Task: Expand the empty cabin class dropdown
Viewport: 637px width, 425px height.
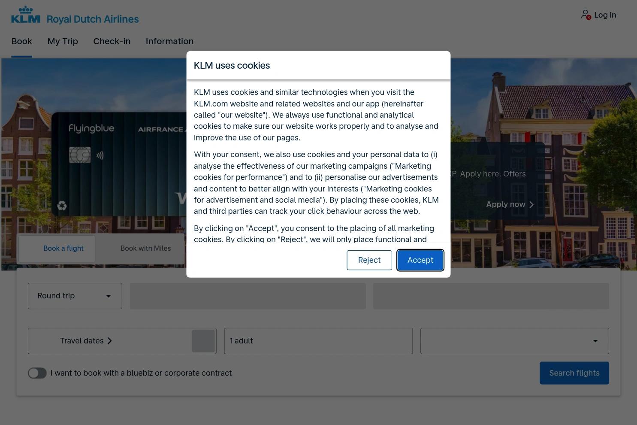Action: tap(515, 341)
